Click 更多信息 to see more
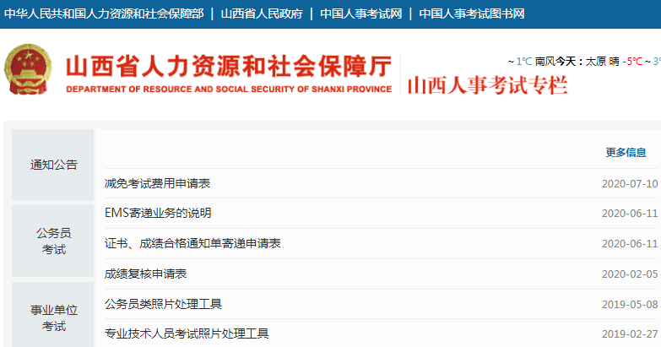Image resolution: width=661 pixels, height=347 pixels. point(626,153)
